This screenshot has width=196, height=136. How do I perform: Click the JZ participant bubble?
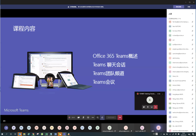click(67, 128)
